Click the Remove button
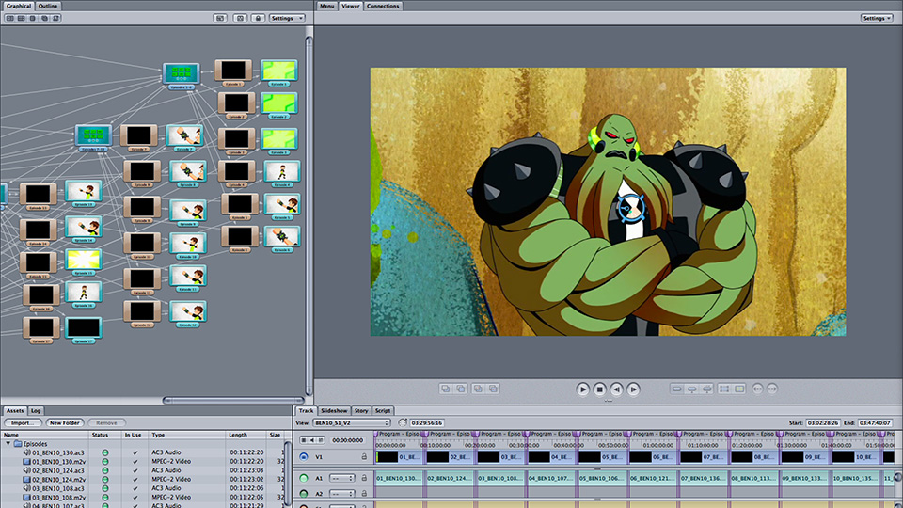The width and height of the screenshot is (903, 508). (106, 422)
